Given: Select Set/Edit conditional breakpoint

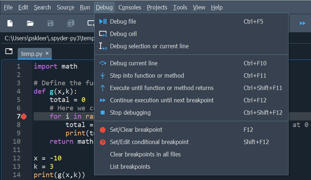Looking at the screenshot, I should coord(191,142).
